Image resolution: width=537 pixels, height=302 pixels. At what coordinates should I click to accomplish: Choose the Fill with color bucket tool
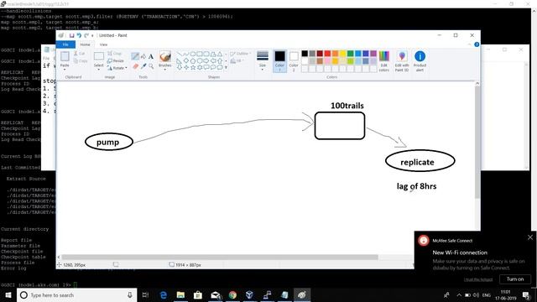tap(143, 56)
